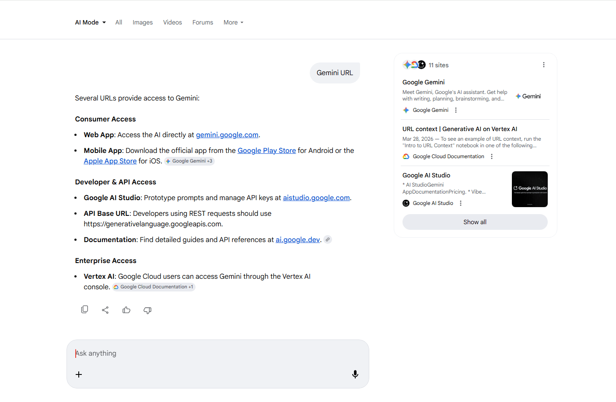
Task: Focus the Ask anything input field
Action: 218,353
